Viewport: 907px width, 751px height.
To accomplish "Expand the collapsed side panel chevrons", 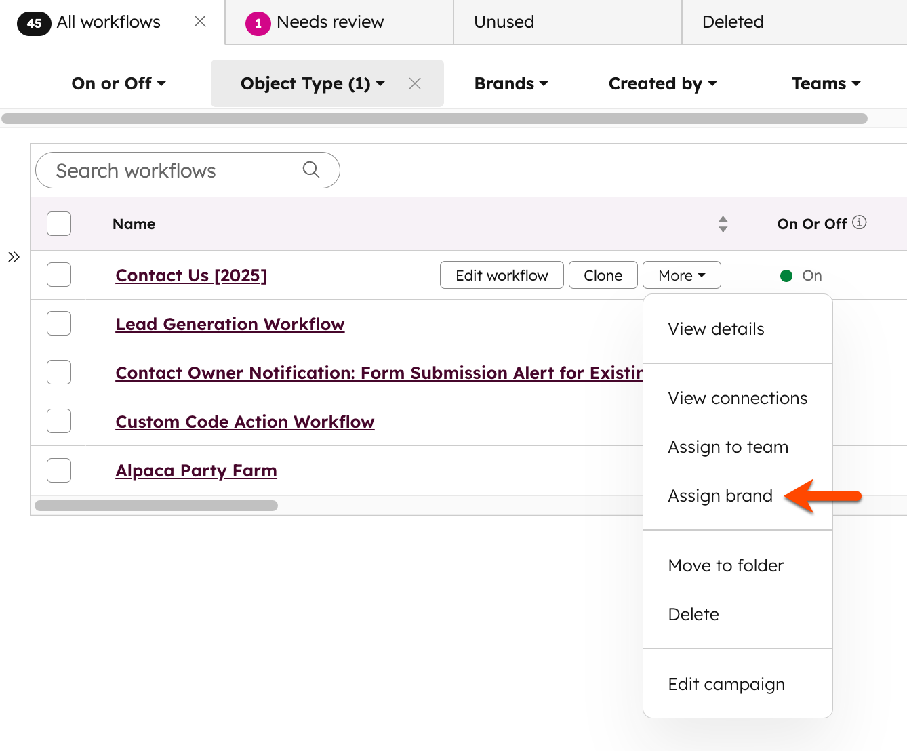I will pos(14,256).
